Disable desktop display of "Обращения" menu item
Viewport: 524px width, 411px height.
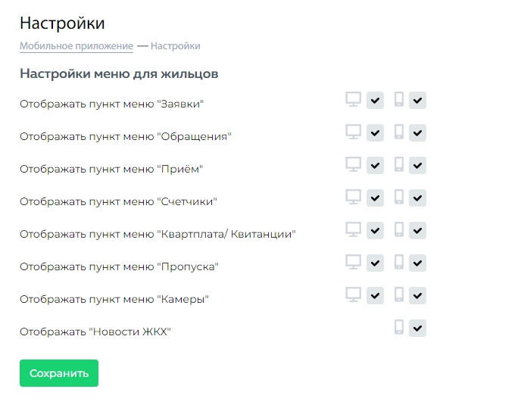pyautogui.click(x=375, y=133)
